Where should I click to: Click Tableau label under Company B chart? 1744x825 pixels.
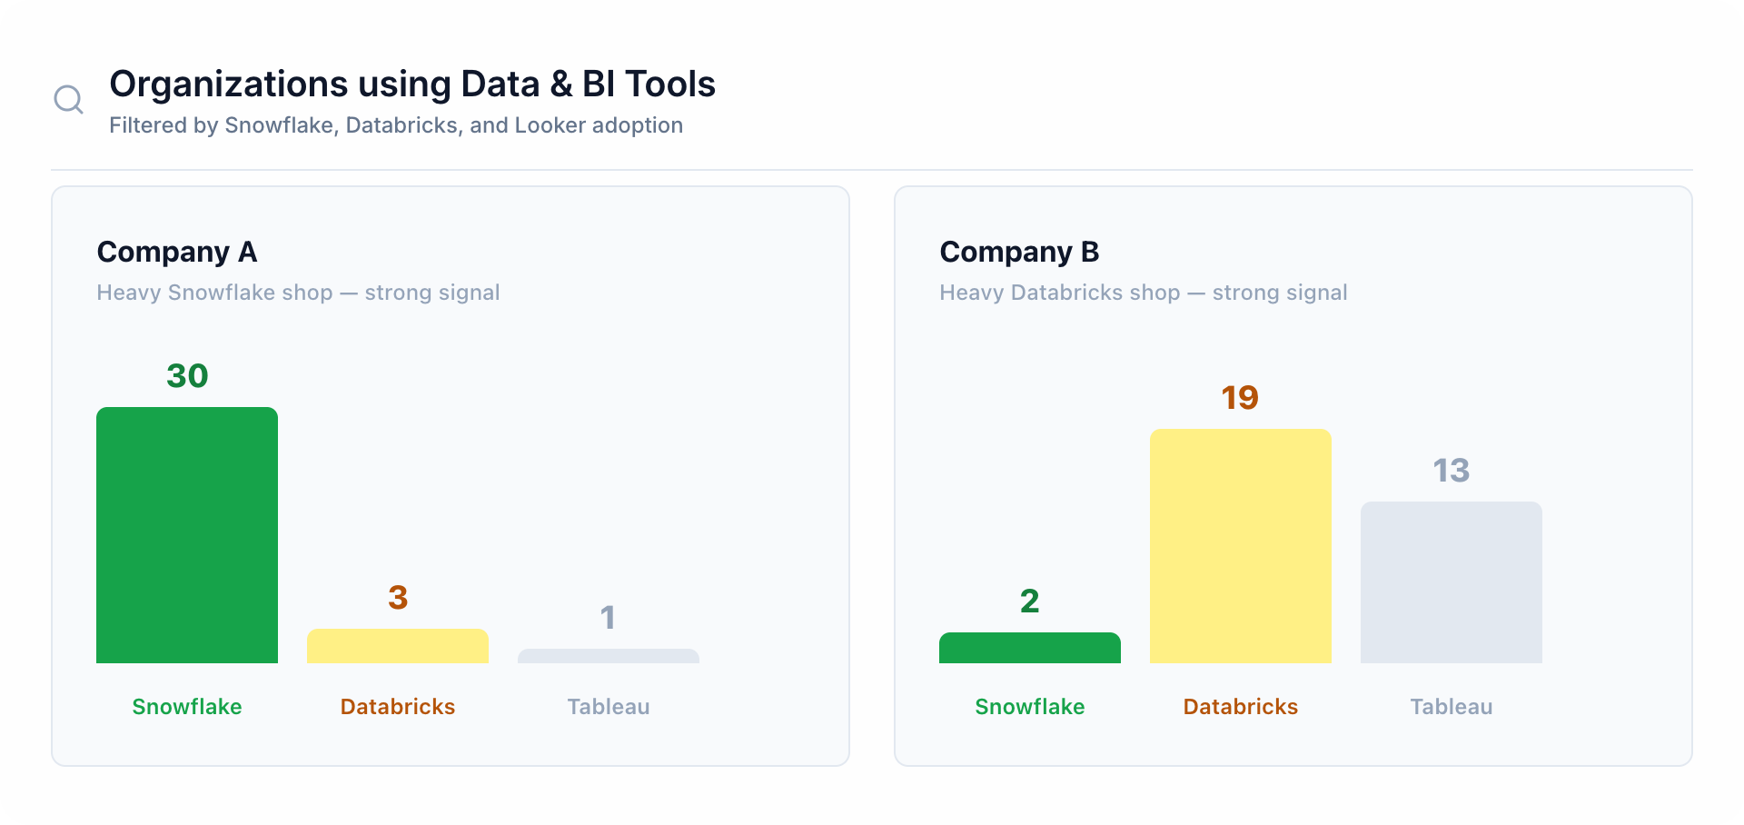pos(1452,707)
